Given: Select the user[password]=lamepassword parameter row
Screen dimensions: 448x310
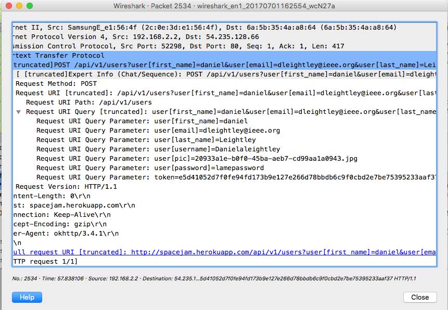Looking at the screenshot, I should point(225,168).
